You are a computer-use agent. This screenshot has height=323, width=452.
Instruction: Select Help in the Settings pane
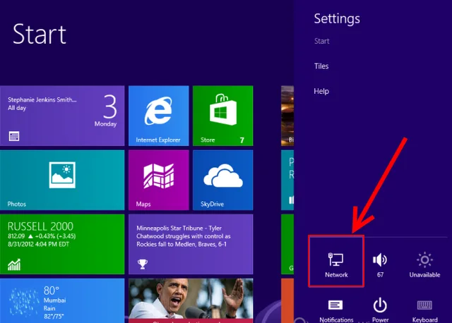[x=321, y=91]
